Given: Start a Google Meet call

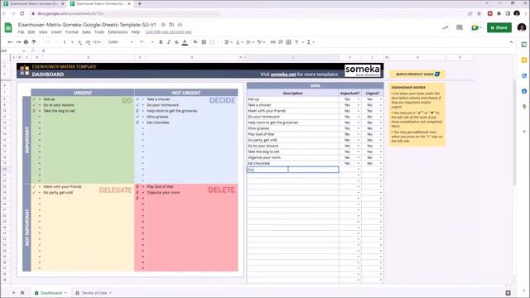Looking at the screenshot, I should (x=475, y=27).
